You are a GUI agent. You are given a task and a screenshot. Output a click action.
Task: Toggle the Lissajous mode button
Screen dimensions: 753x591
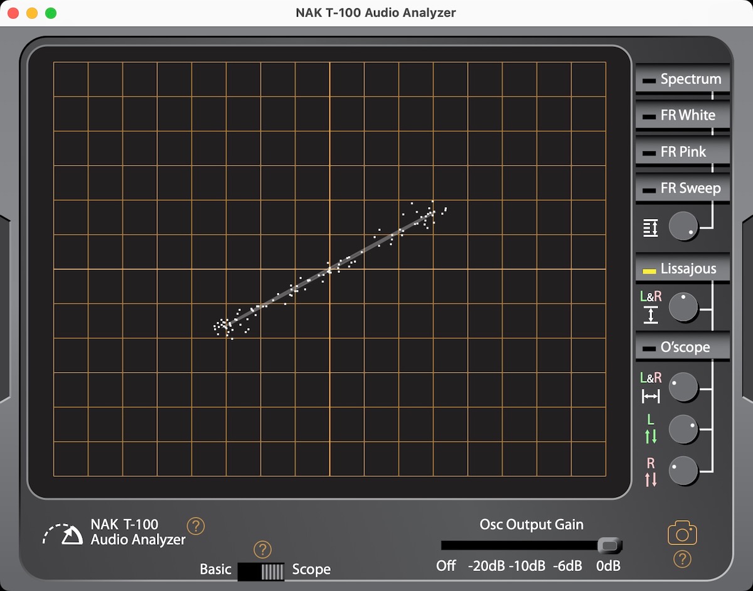coord(683,269)
